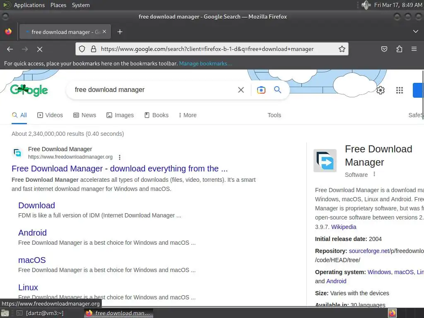Open the list all tabs dropdown

click(416, 31)
